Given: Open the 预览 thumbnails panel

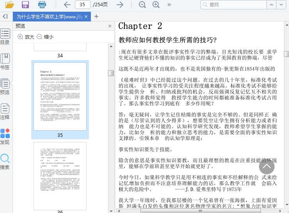Looking at the screenshot, I should 5,86.
